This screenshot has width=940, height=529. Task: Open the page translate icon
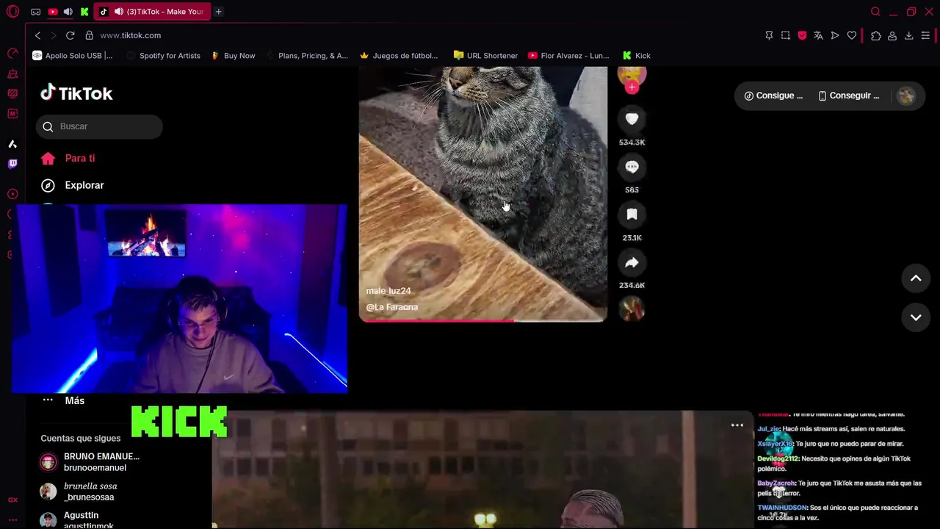tap(818, 35)
